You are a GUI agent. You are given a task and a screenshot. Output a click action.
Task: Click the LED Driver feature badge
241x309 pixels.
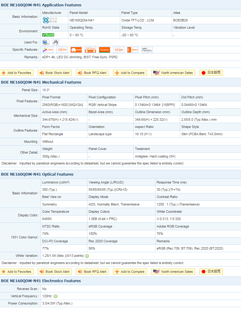pos(90,50)
